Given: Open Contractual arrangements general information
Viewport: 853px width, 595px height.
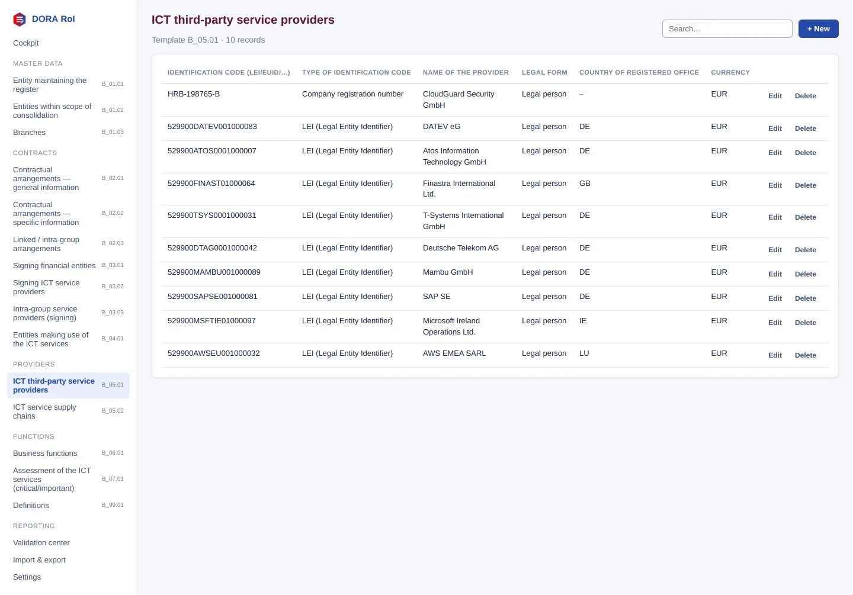Looking at the screenshot, I should 68,179.
